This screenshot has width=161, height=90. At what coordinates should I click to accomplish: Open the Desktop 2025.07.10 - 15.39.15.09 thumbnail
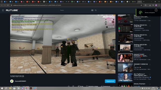point(125,38)
